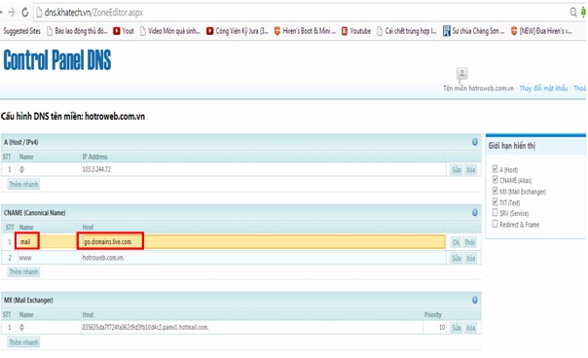Viewport: 588px width, 358px height.
Task: Toggle CNAME (Alias) display checkbox
Action: (x=495, y=180)
